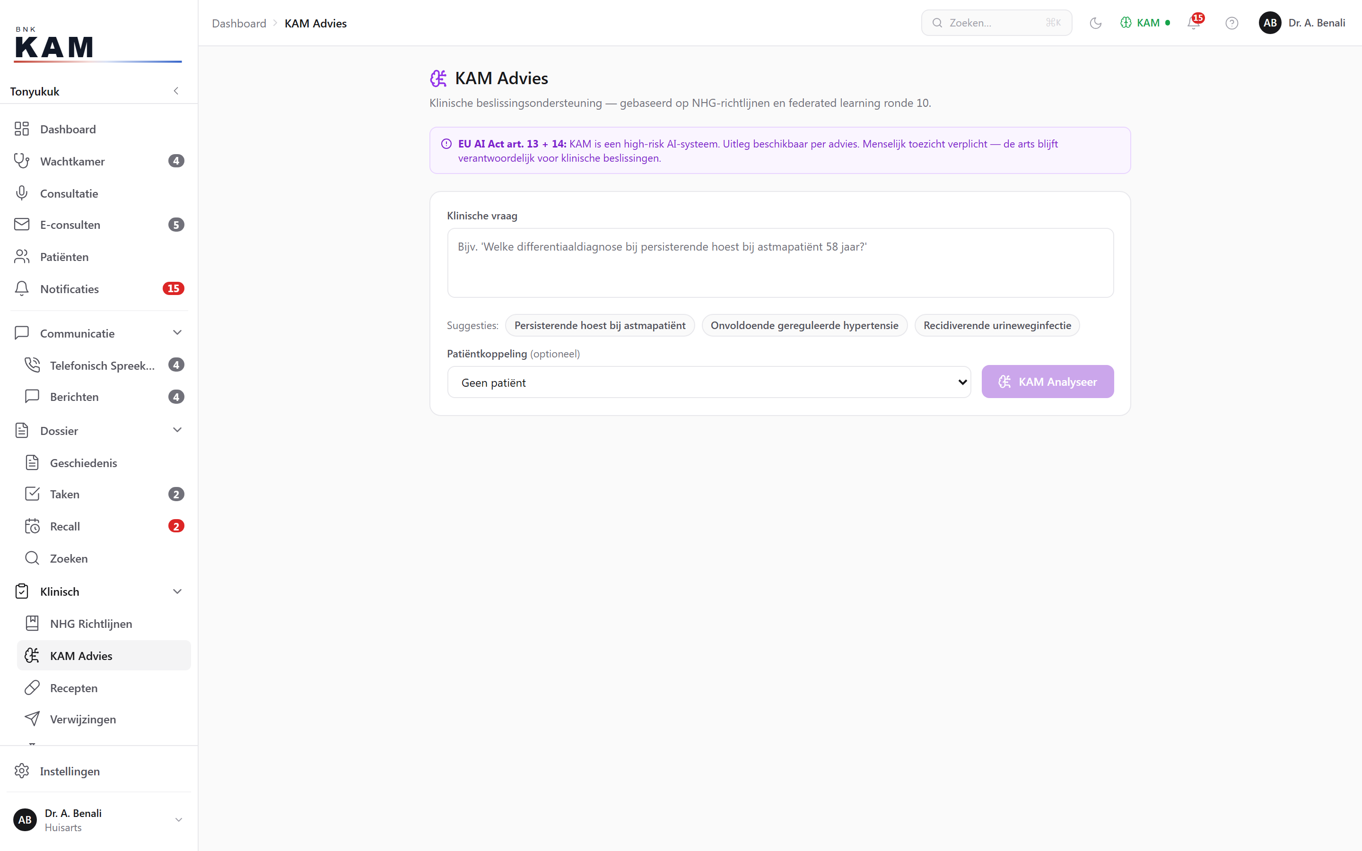Click the Berichten speech bubble icon
Image resolution: width=1362 pixels, height=851 pixels.
pos(32,397)
